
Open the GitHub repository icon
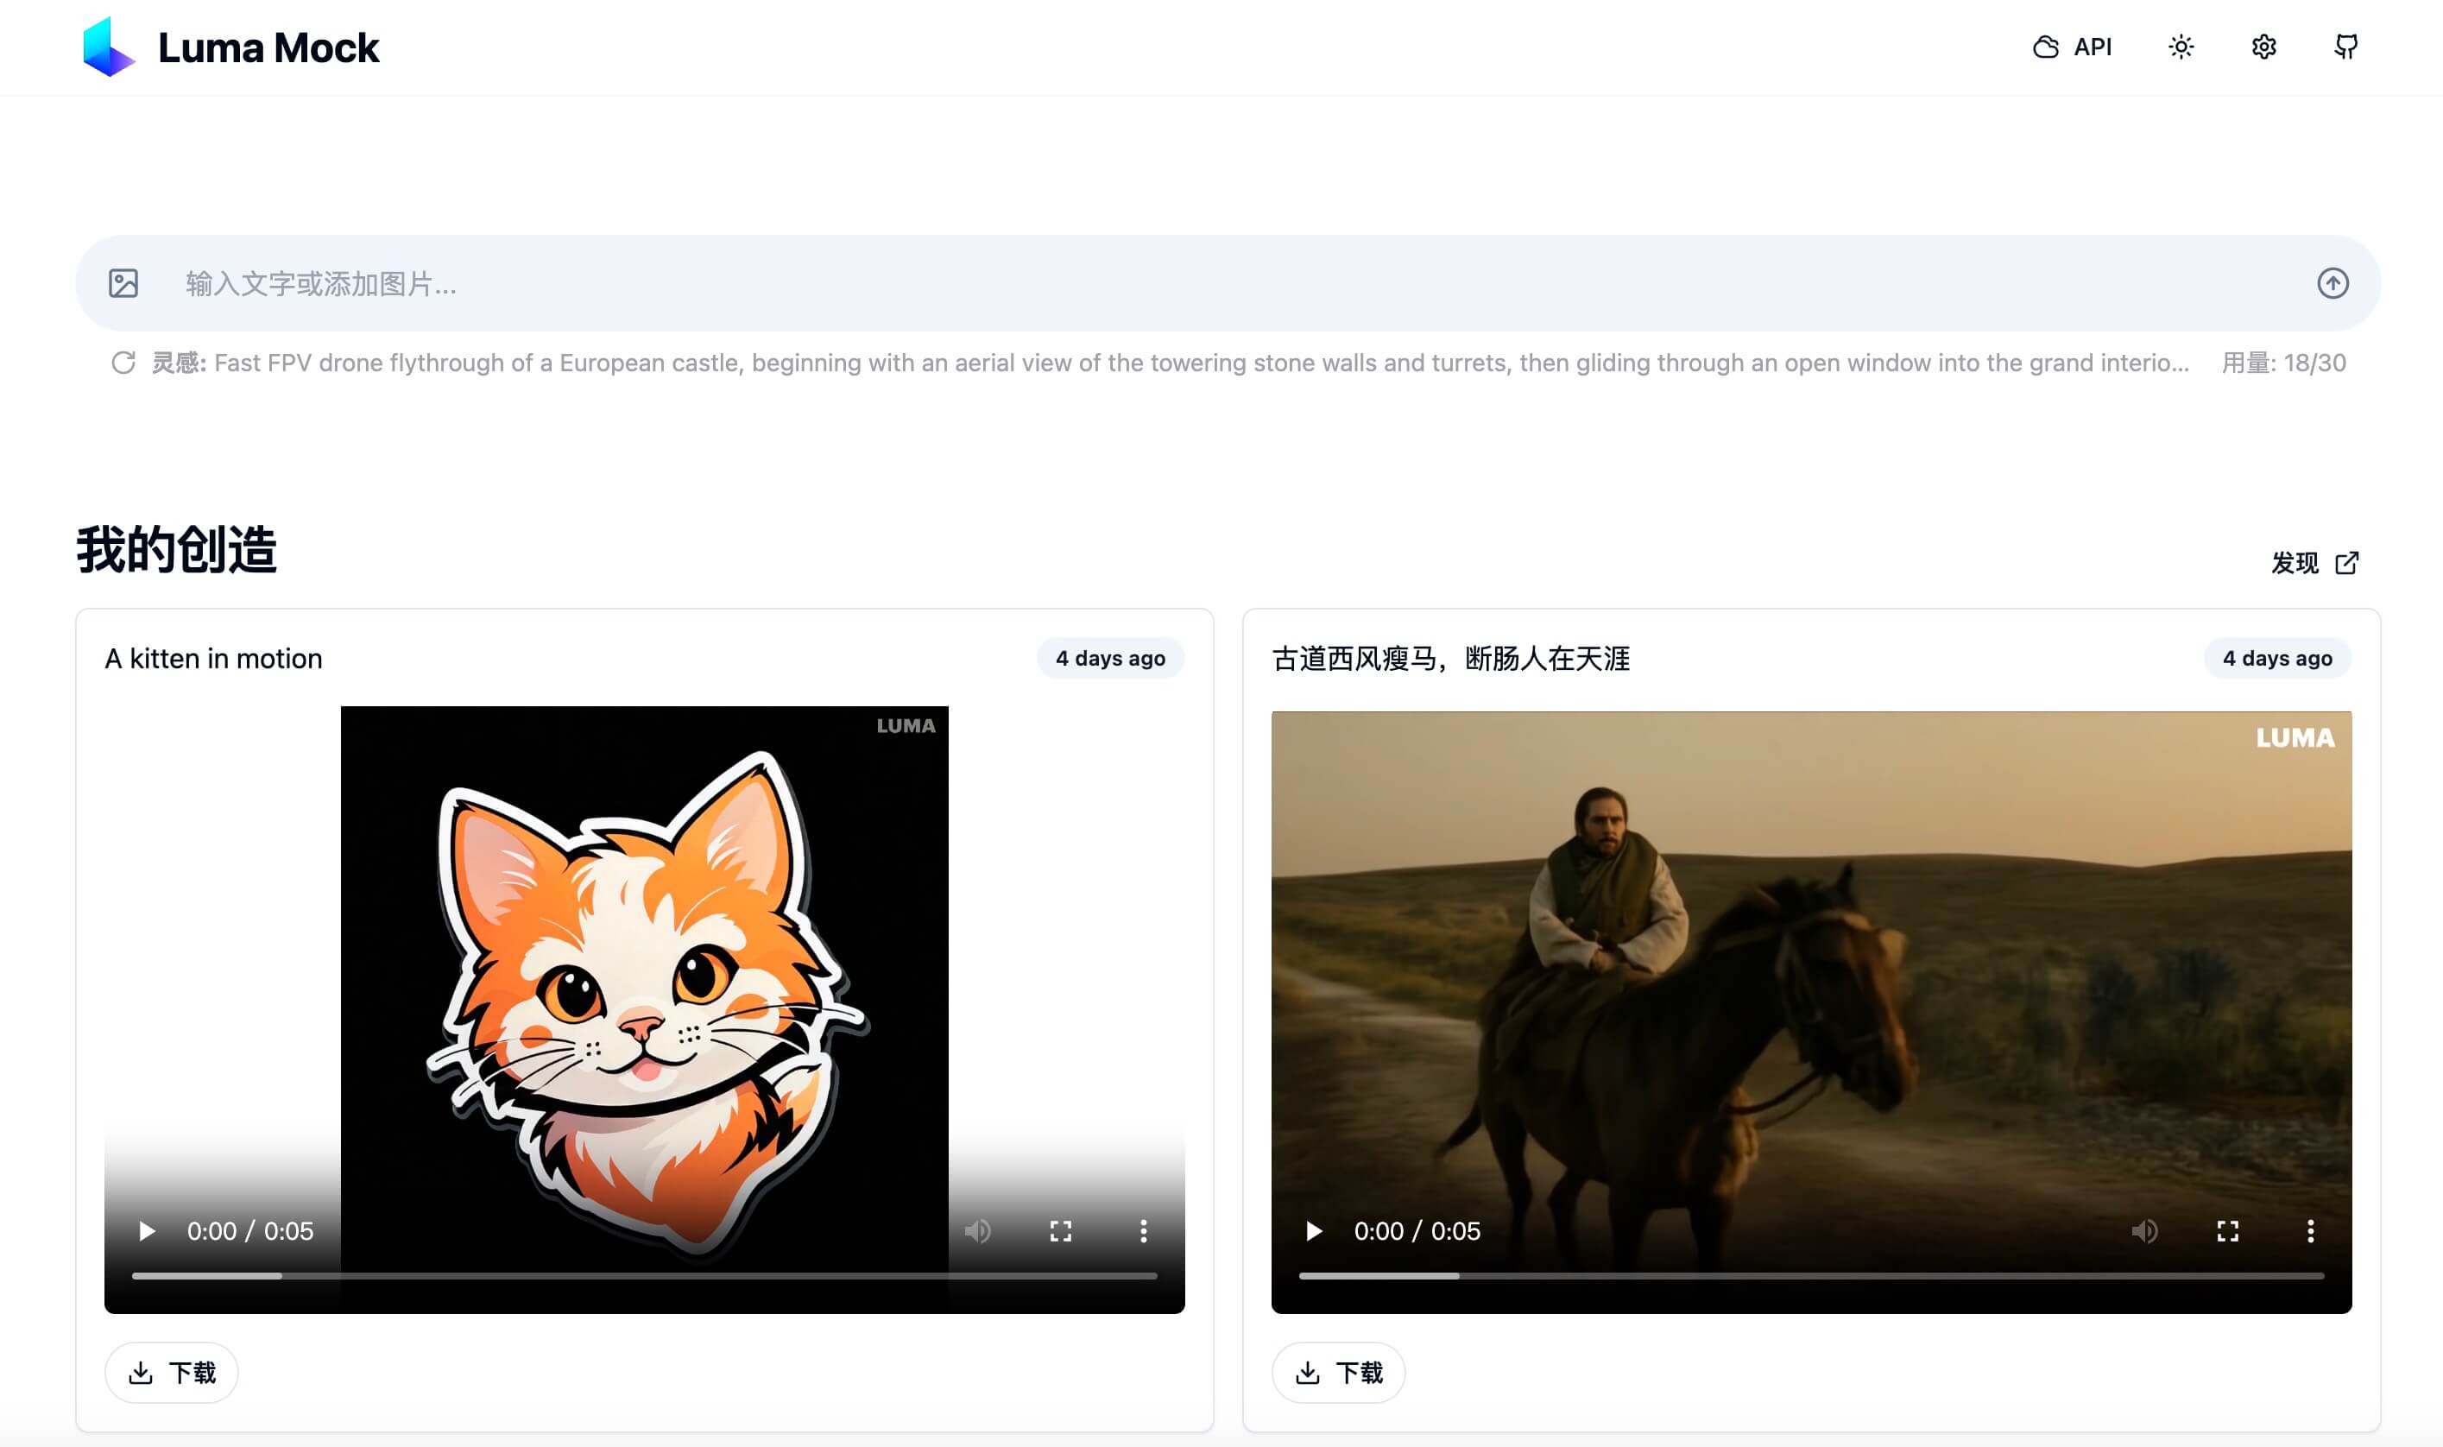2346,47
